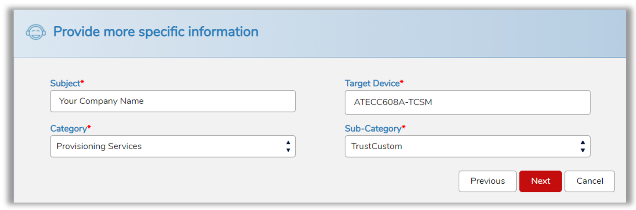Click the red asterisk beside Sub-Category

403,127
